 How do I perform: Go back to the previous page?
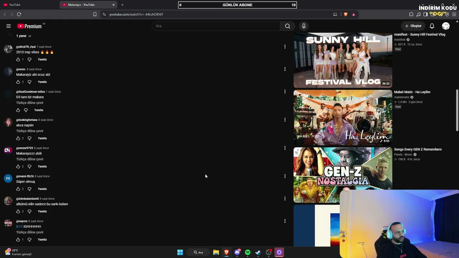[x=5, y=14]
